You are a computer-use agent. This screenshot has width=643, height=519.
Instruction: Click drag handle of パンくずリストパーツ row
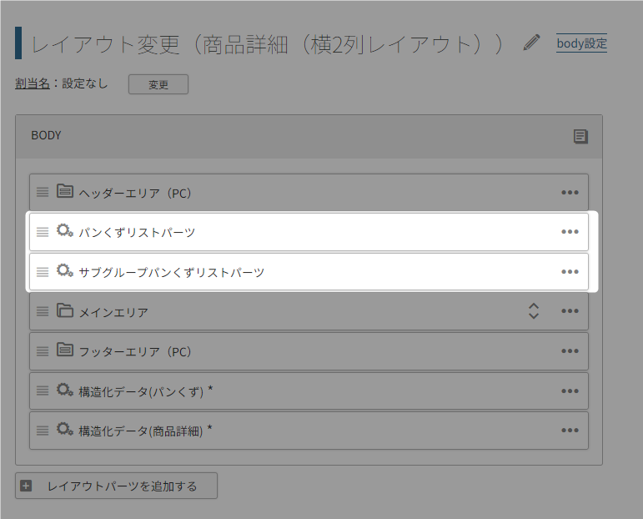pos(43,232)
